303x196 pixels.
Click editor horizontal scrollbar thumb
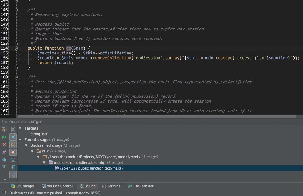(157, 117)
